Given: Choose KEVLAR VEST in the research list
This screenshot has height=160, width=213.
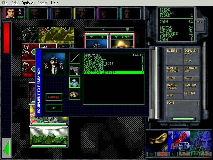Looking at the screenshot, I should click(x=113, y=67).
